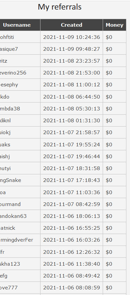Select the skha123 username cell
This screenshot has width=130, height=295.
[20, 264]
